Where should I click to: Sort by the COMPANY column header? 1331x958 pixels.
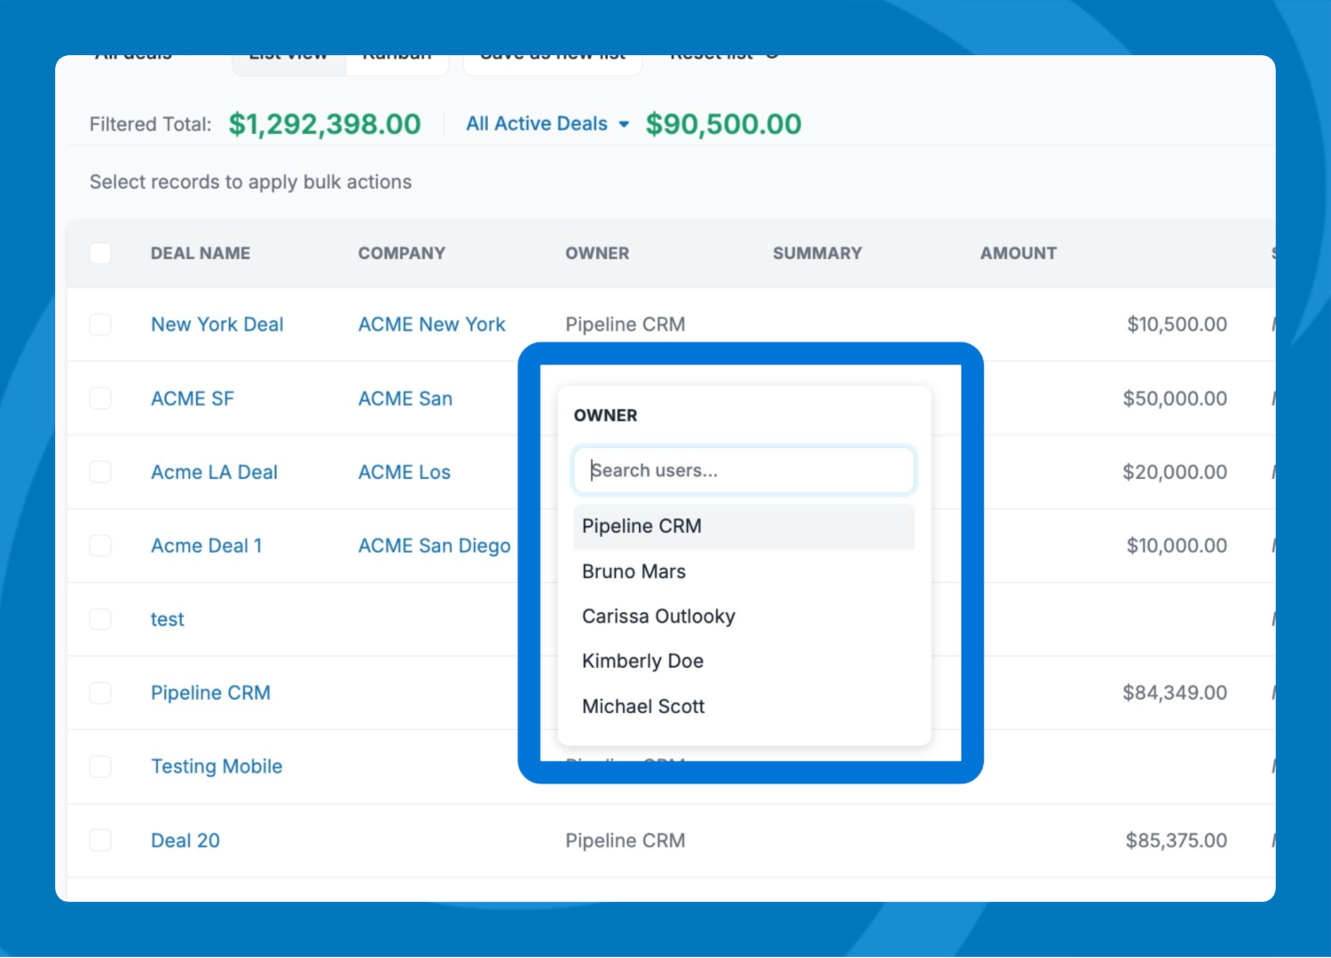point(402,254)
